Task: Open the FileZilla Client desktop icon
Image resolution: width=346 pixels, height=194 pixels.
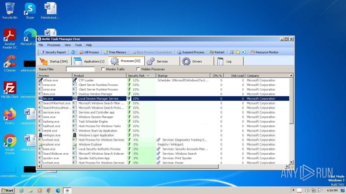Action: [x=10, y=90]
